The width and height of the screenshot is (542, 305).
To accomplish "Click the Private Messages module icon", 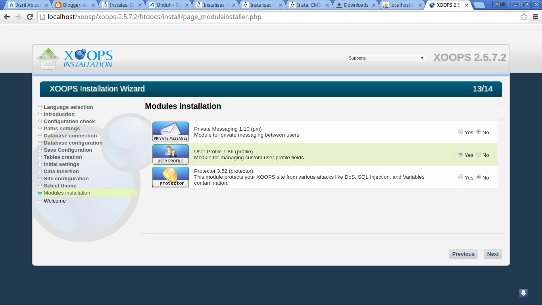I will 170,131.
